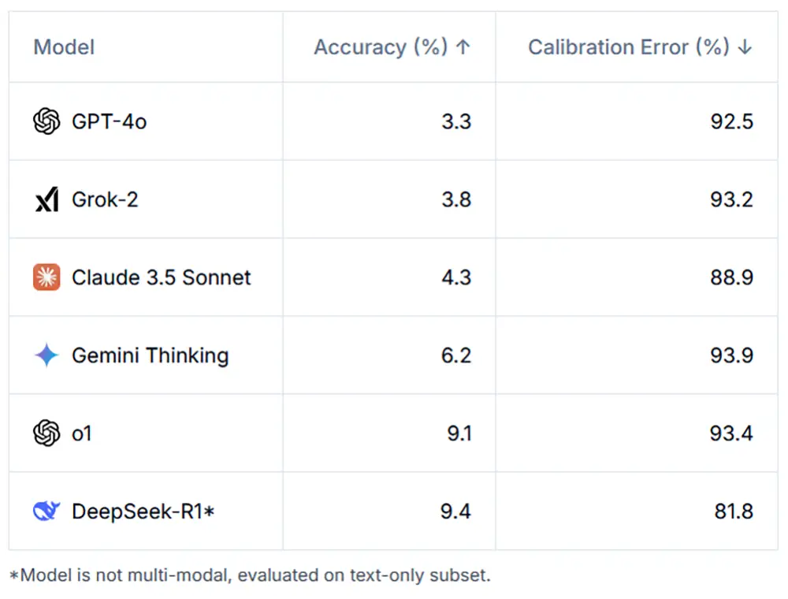788x599 pixels.
Task: Click the DeepSeek whale logo
Action: click(46, 511)
